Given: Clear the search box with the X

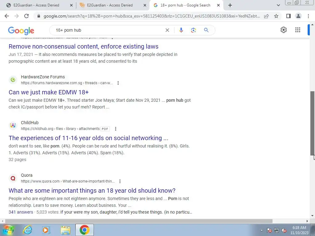Looking at the screenshot, I should (167, 30).
